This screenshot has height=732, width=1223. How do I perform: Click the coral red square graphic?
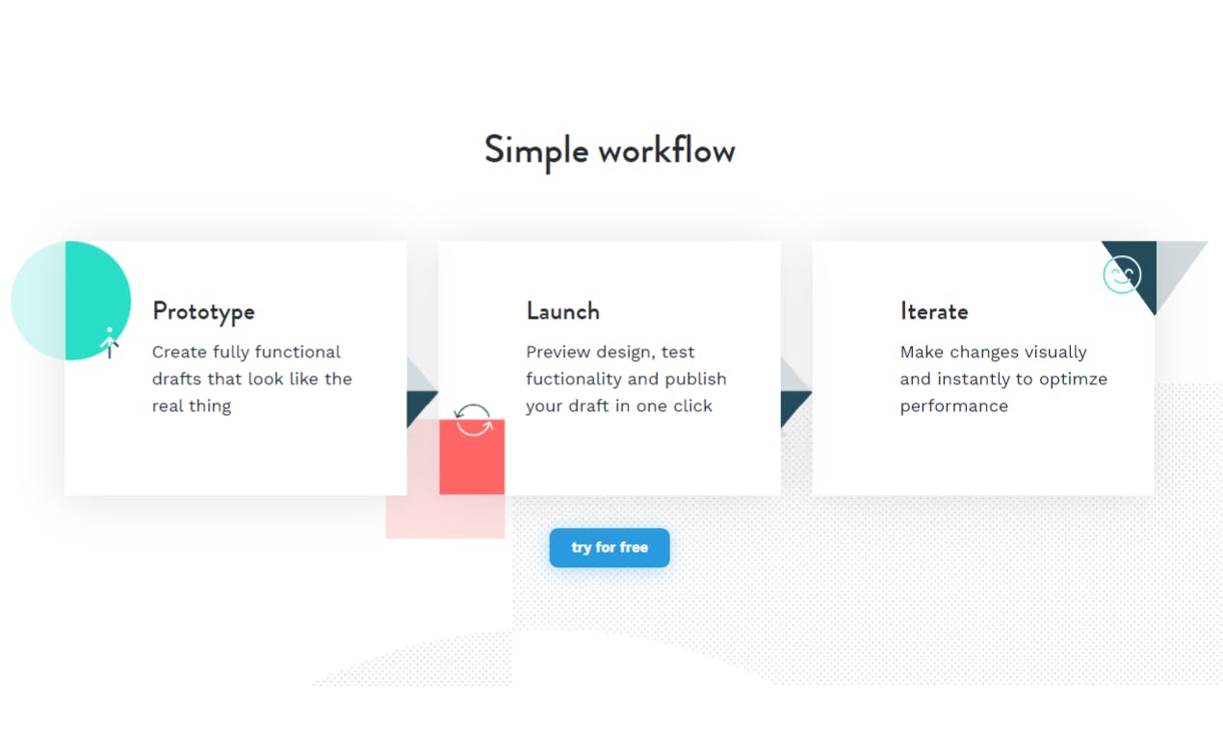(472, 457)
